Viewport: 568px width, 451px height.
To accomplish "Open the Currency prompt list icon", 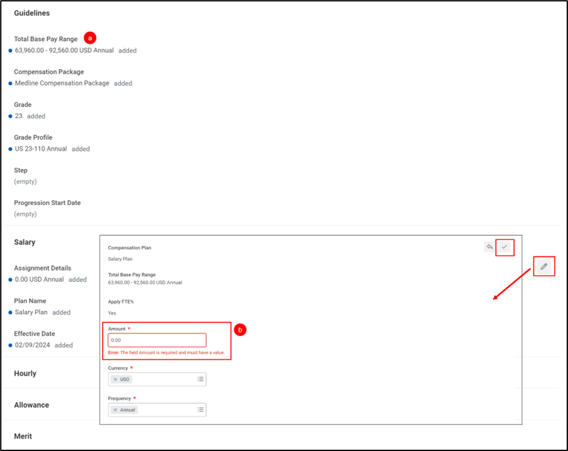I will tap(200, 379).
